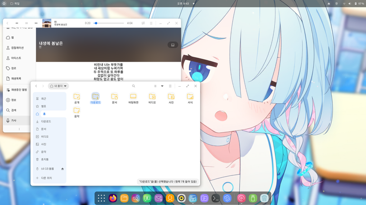
Task: Expand the view options dropdown arrow
Action: pos(162,86)
